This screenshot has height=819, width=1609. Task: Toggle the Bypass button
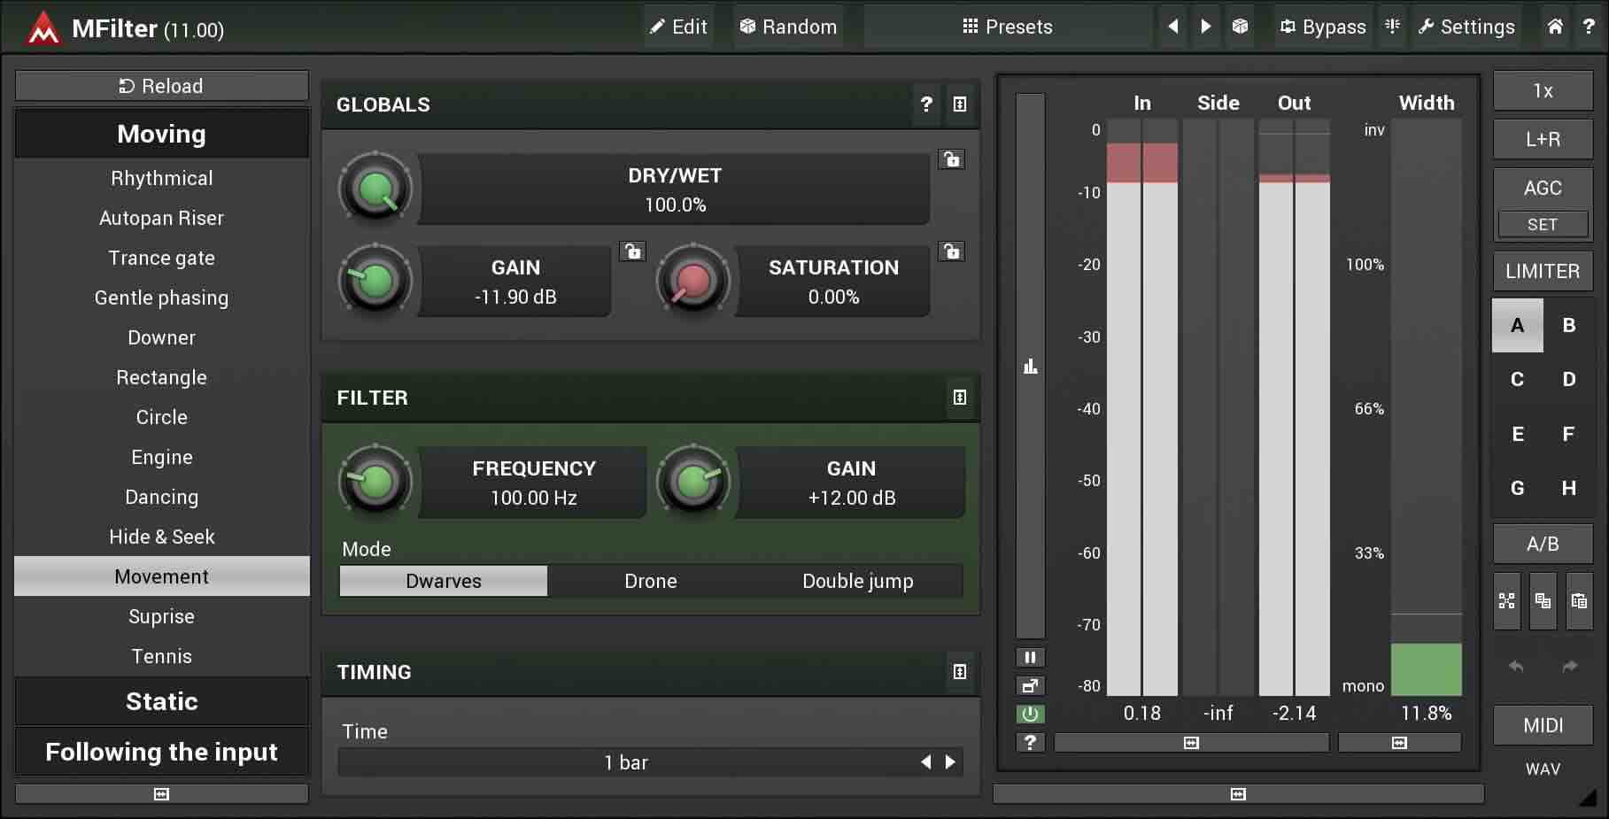click(1323, 27)
